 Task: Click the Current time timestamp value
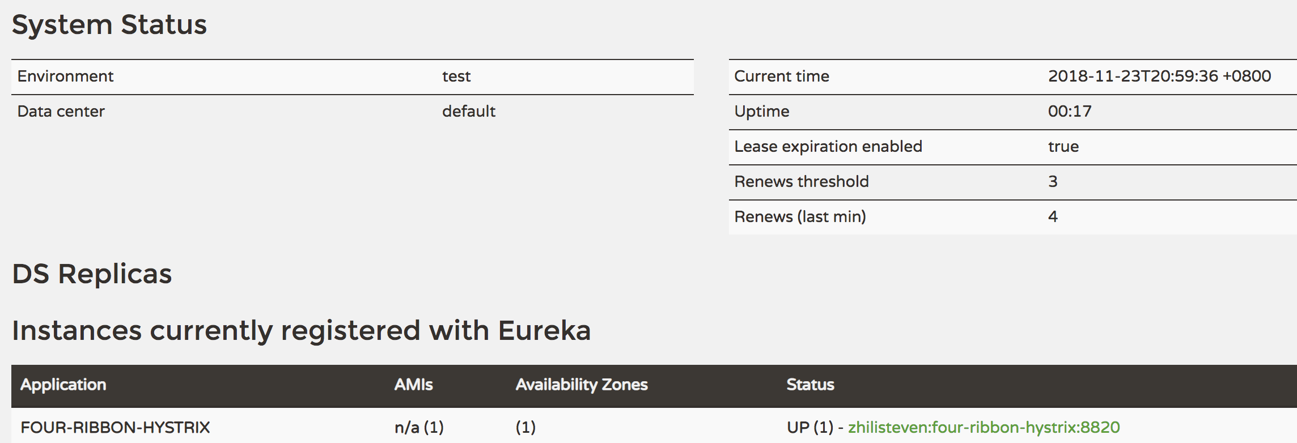click(x=1159, y=76)
